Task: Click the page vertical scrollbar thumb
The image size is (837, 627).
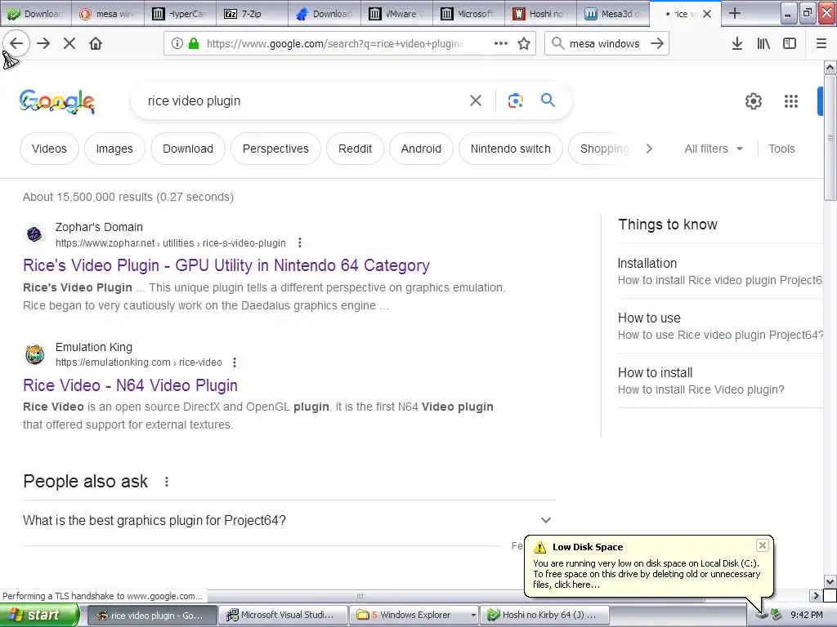Action: [830, 137]
